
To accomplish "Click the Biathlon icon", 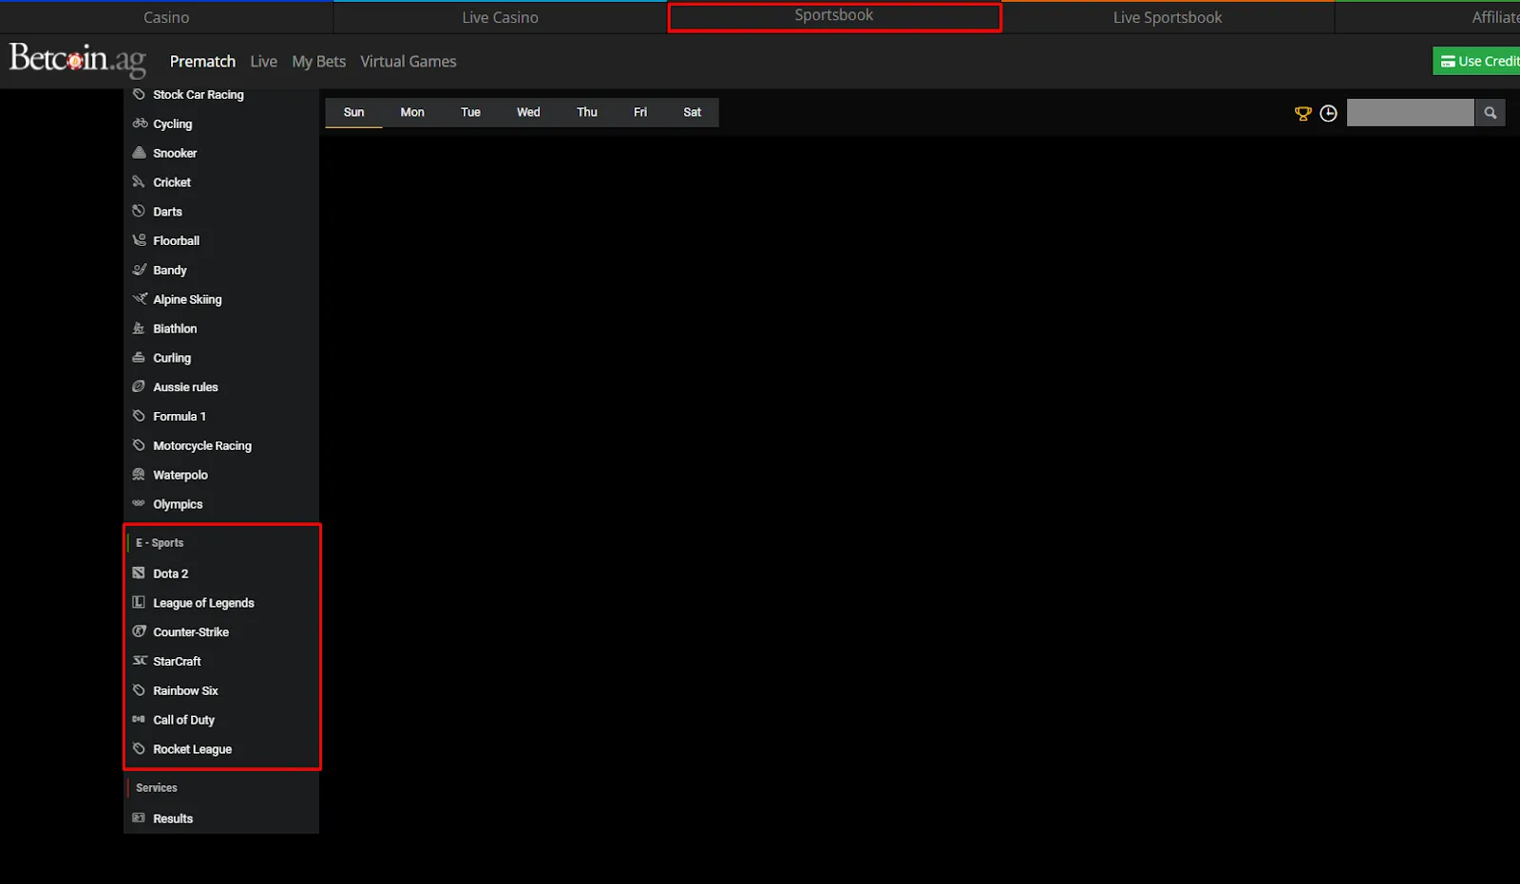I will click(x=139, y=328).
